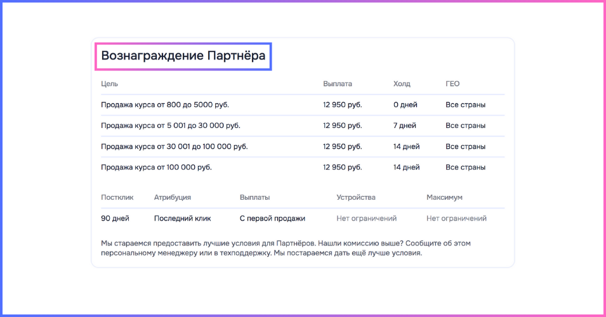Click "14 дней" in the 30 001–100 000 row
Viewport: 606px width, 317px height.
407,146
